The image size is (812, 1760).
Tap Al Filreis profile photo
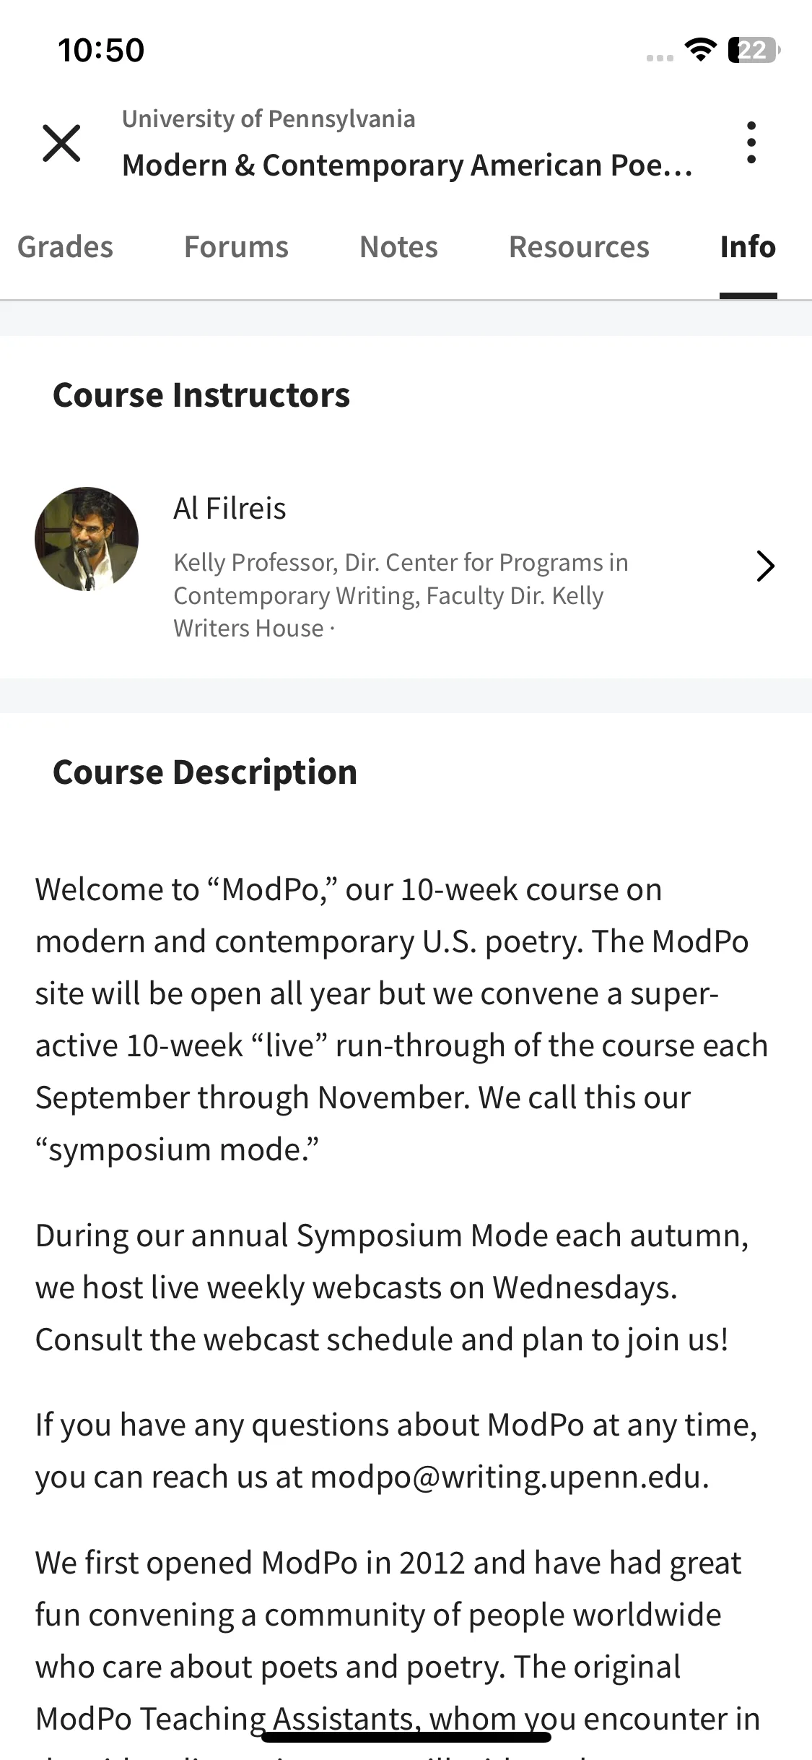(87, 539)
